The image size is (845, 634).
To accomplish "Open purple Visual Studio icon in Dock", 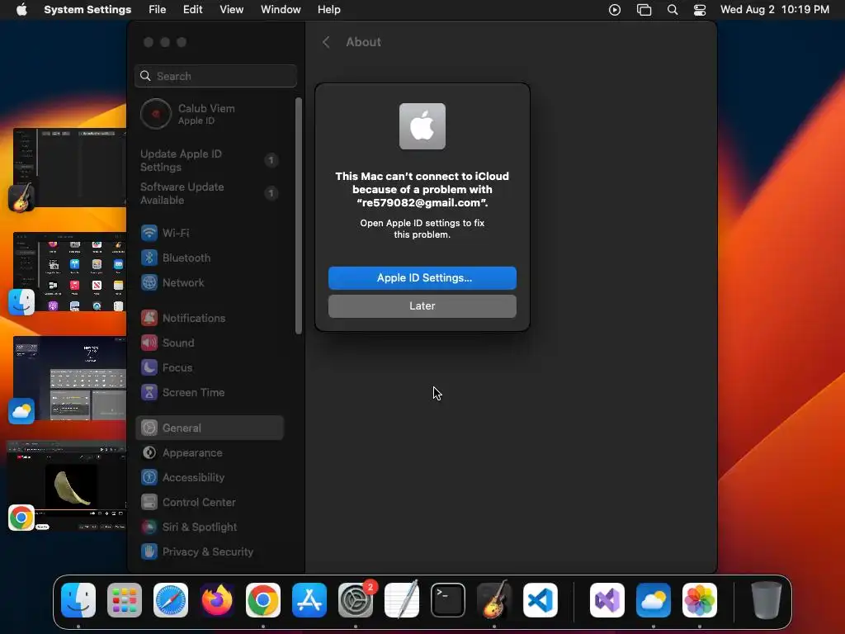I will [x=607, y=600].
